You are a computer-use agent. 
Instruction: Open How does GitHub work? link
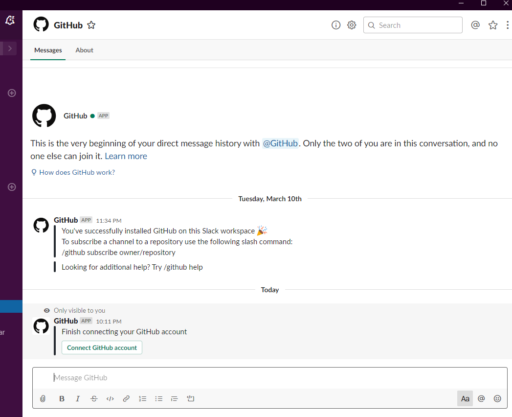click(73, 172)
